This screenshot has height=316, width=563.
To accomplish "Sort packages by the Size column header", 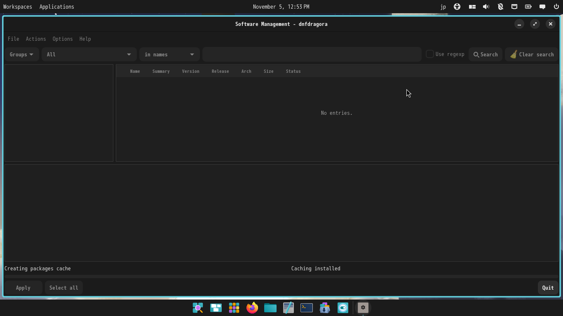I will coord(269,71).
